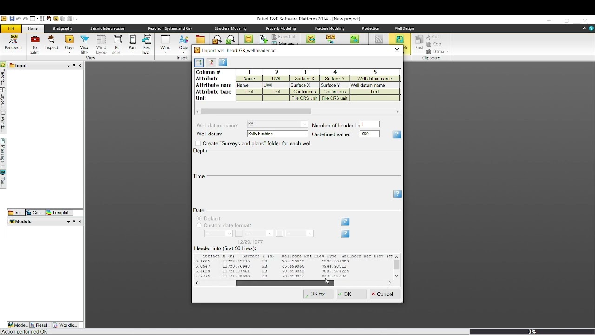The width and height of the screenshot is (595, 335).
Task: Click the Folder insert icon
Action: click(200, 39)
